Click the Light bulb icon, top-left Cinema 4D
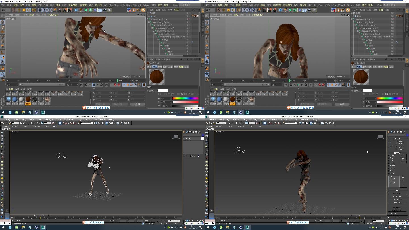This screenshot has height=230, width=409. coord(110,10)
